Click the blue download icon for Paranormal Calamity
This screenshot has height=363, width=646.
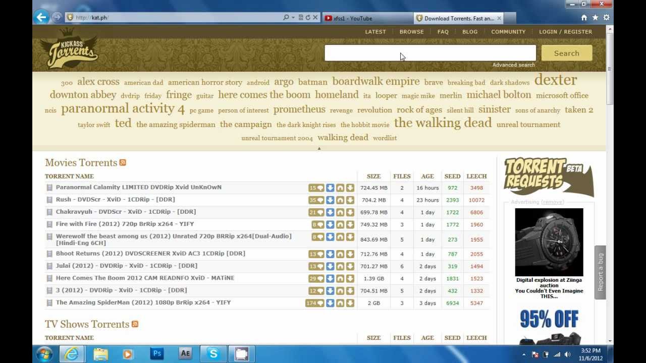click(x=330, y=188)
